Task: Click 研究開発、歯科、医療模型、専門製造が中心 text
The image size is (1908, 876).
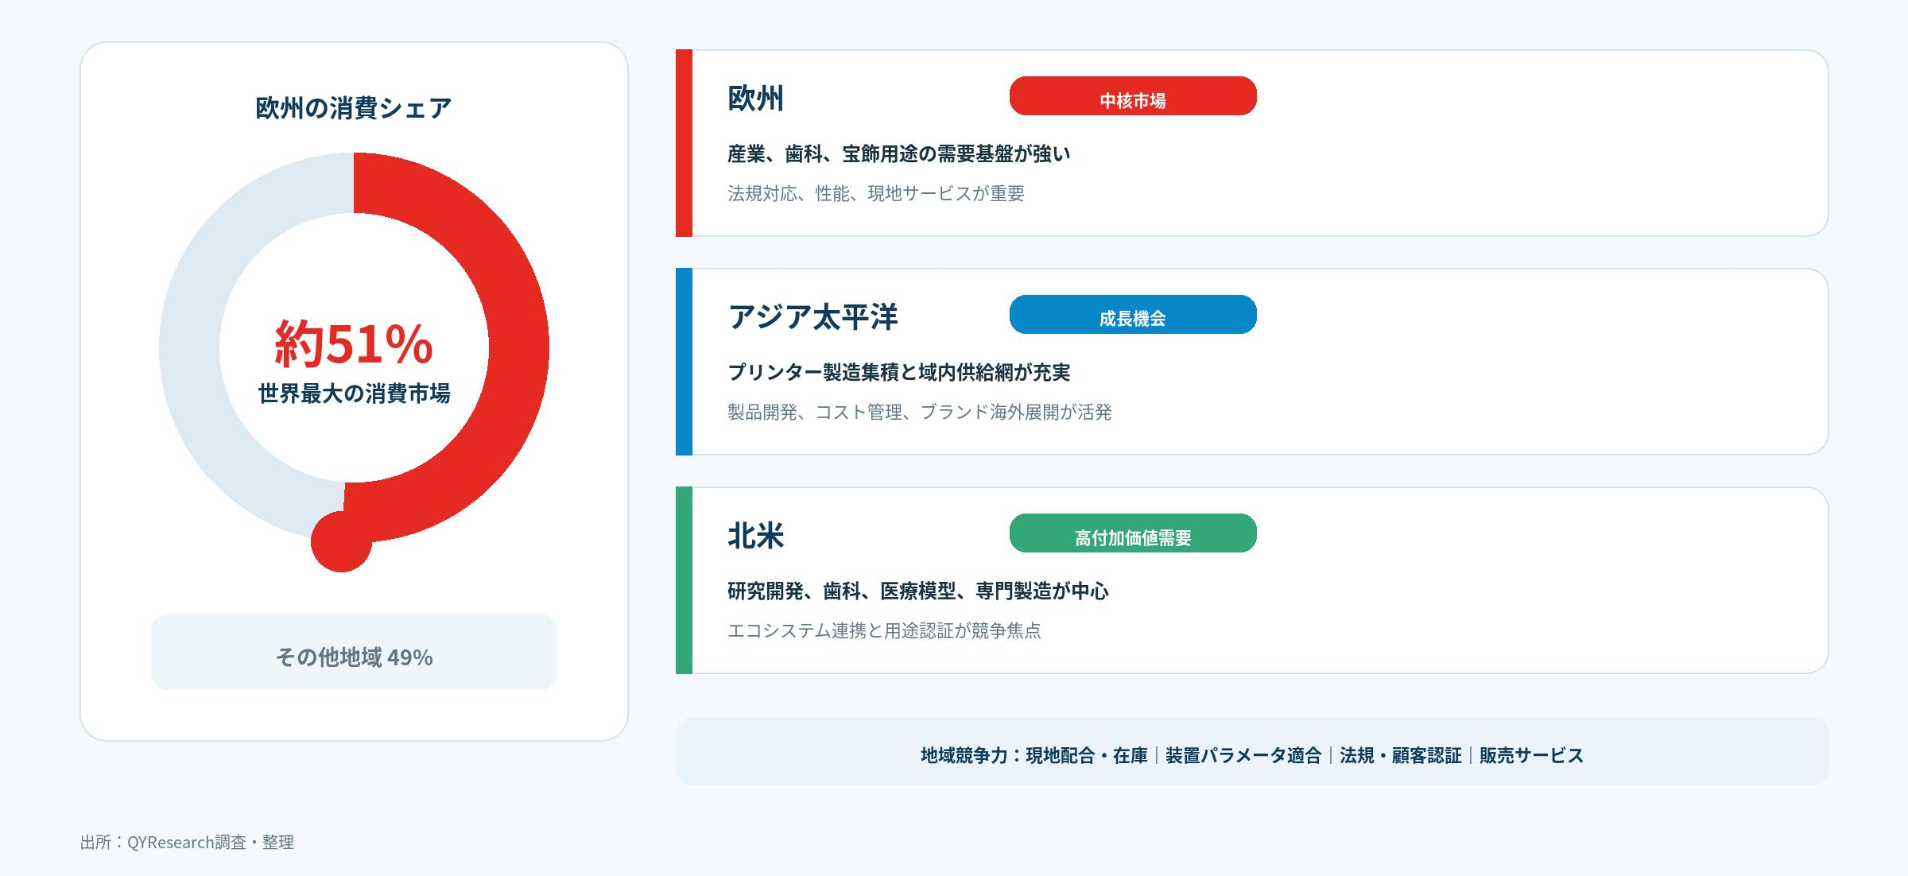Action: tap(918, 591)
